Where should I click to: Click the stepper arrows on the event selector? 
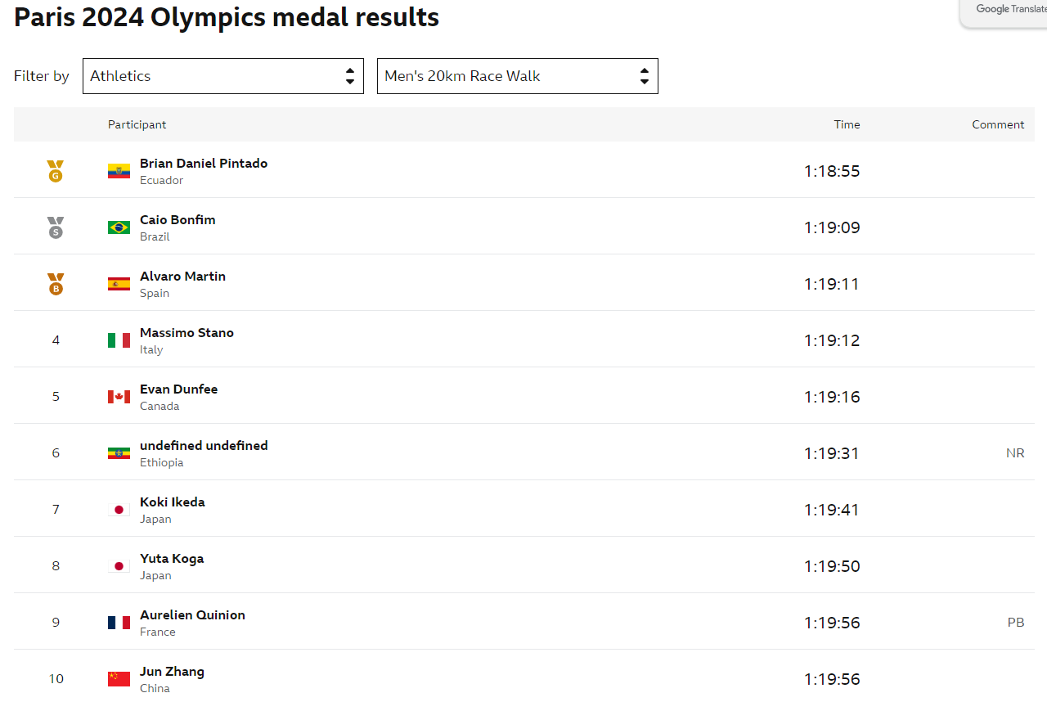[644, 75]
